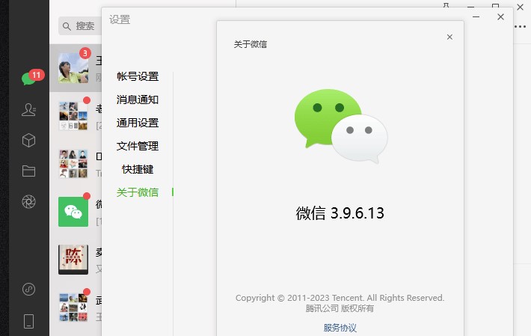Open the 服务协议 service agreement link
This screenshot has width=531, height=336.
pos(340,328)
